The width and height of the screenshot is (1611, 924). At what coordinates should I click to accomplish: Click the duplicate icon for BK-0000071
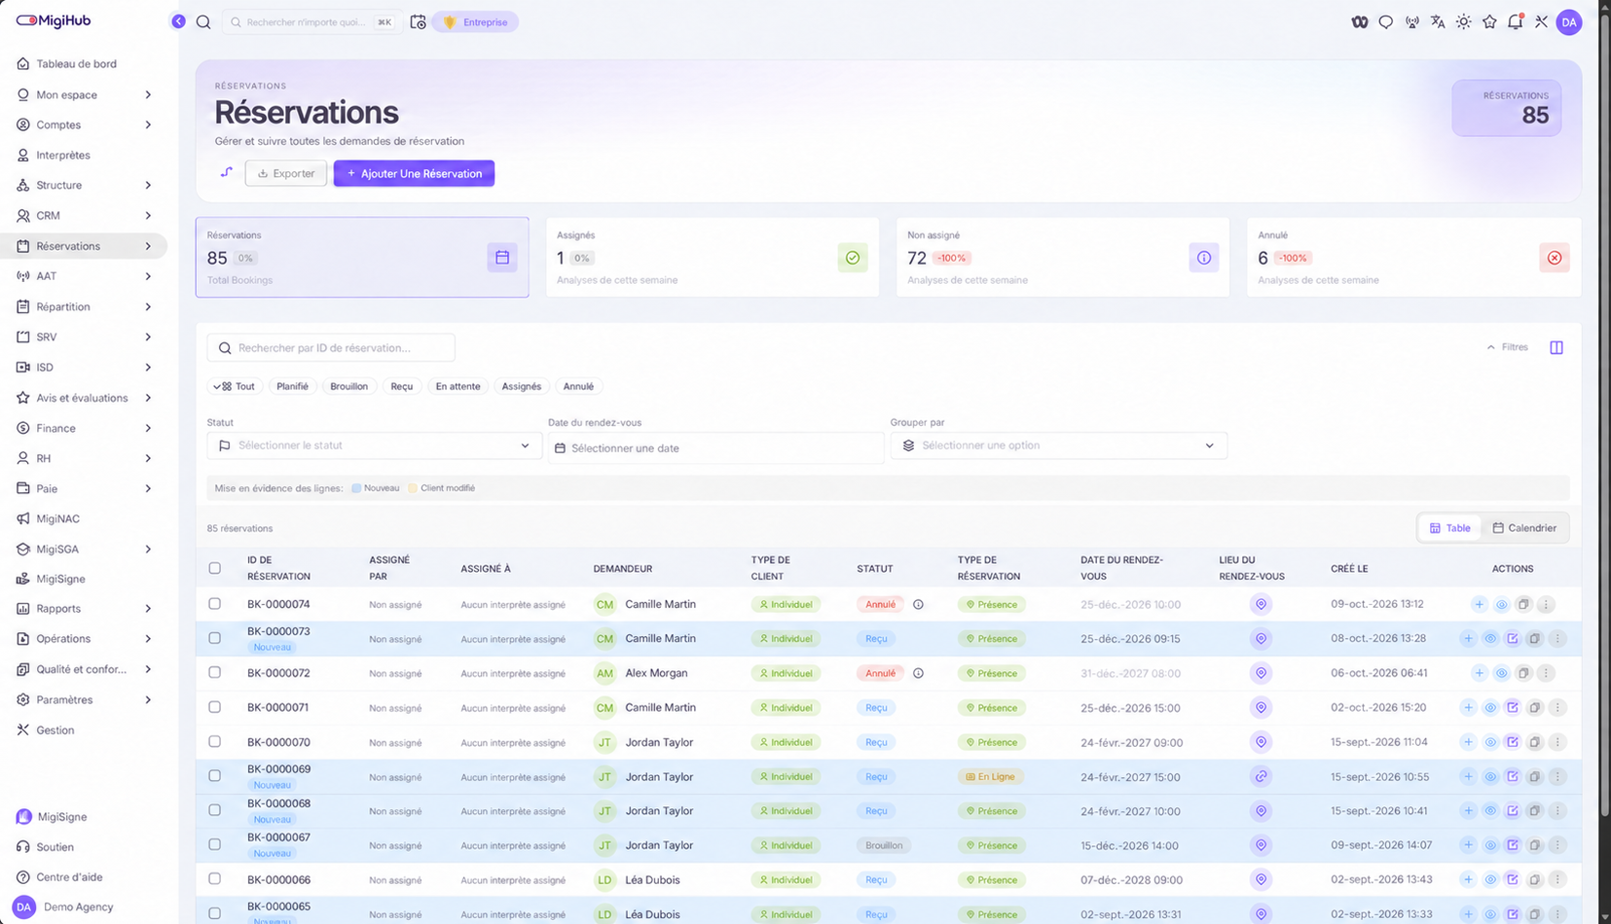tap(1535, 708)
